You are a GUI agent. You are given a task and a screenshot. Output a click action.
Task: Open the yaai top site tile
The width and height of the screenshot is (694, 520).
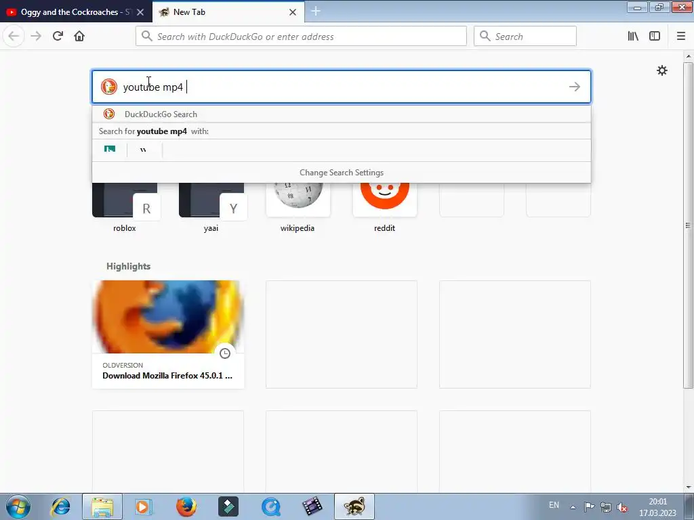click(x=211, y=208)
